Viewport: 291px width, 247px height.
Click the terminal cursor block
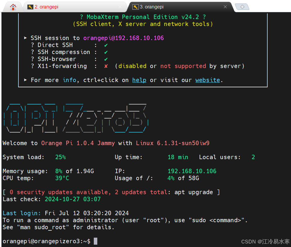click(95, 241)
